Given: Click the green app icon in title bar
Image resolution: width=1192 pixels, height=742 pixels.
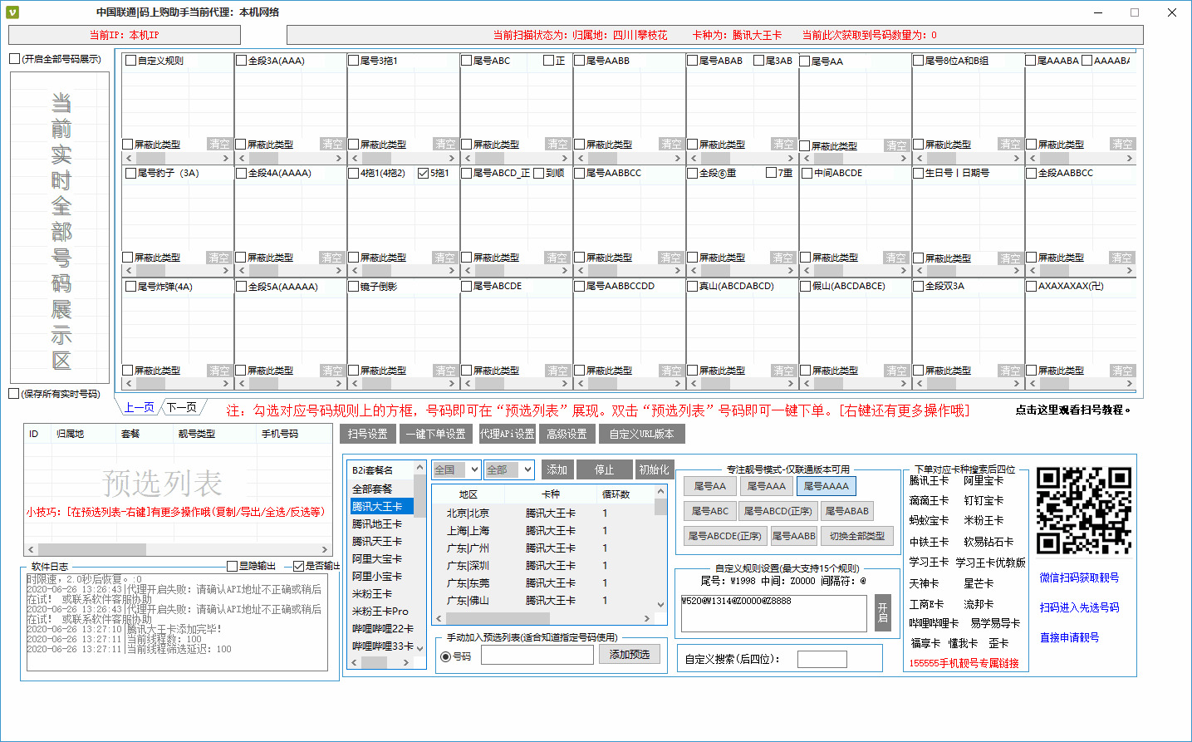Looking at the screenshot, I should [x=12, y=12].
